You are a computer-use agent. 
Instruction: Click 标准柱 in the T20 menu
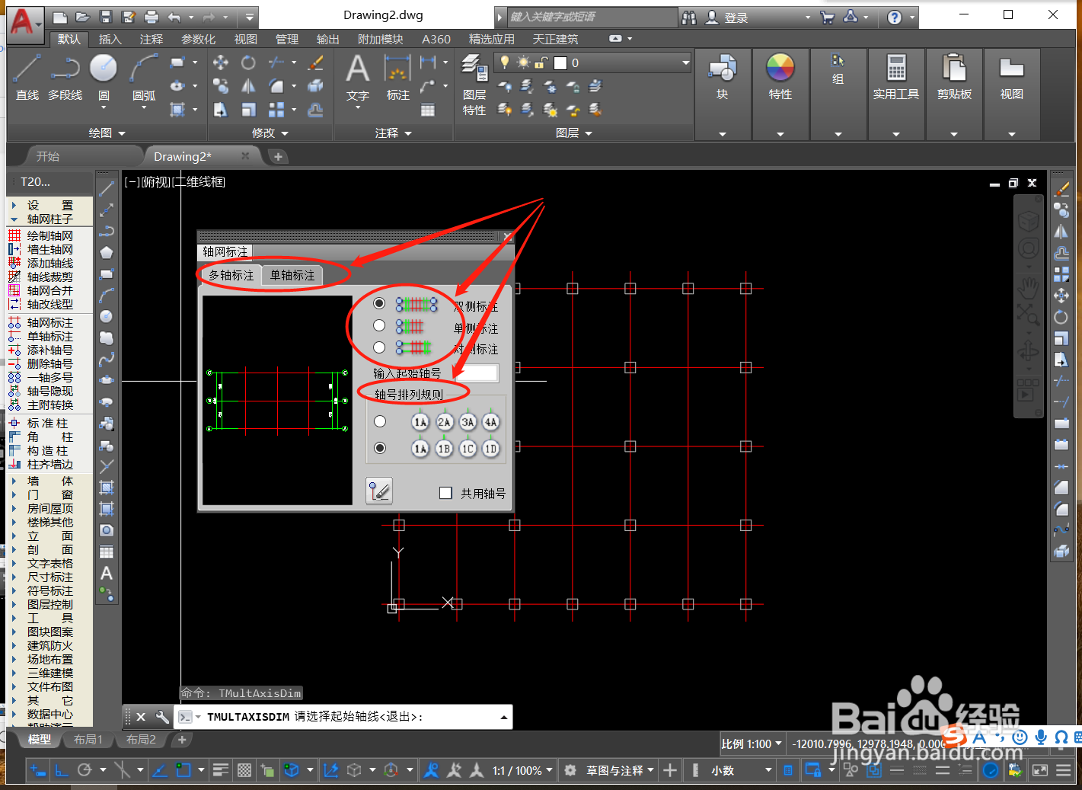(47, 423)
